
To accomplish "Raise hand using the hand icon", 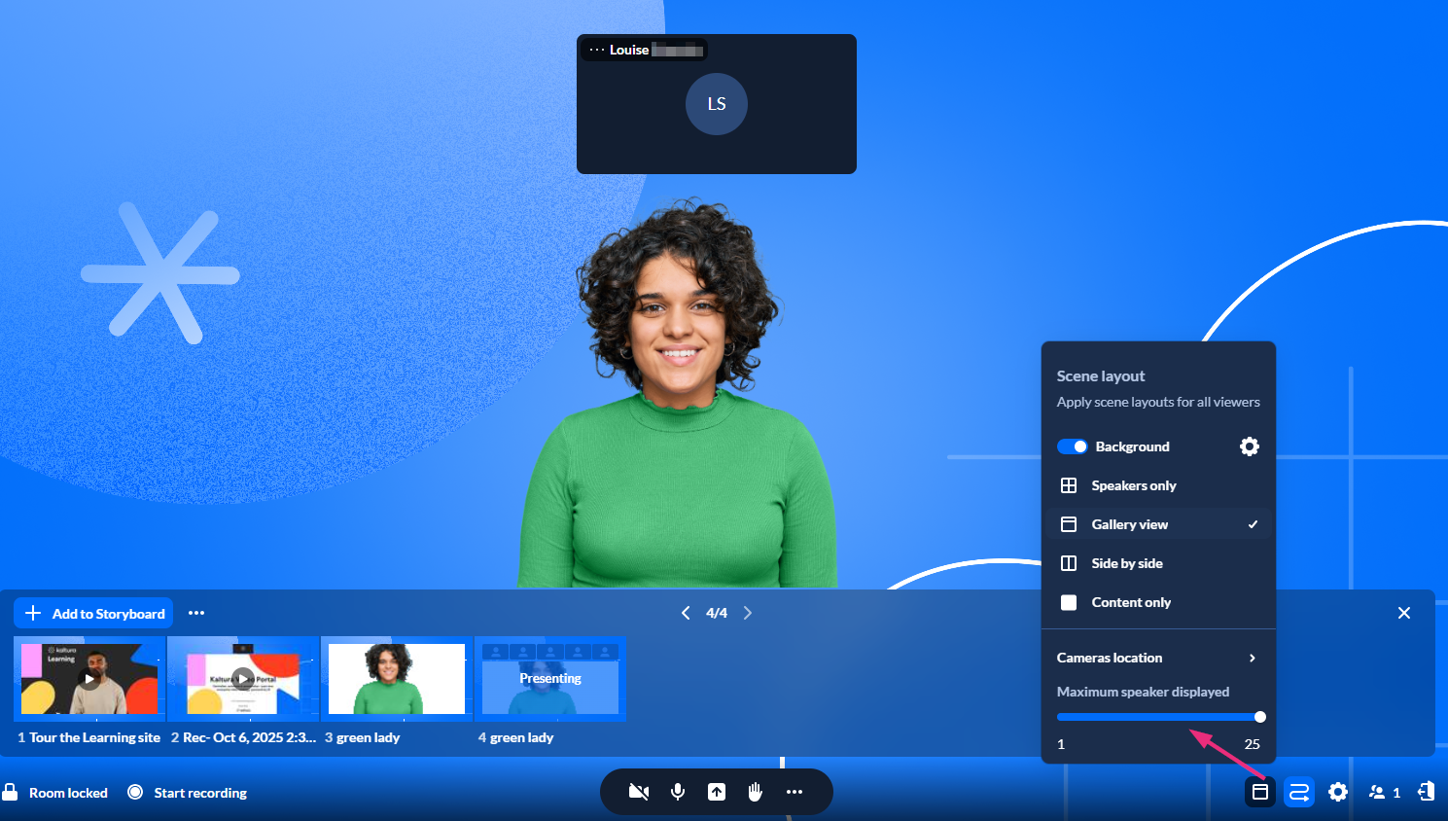I will click(756, 792).
